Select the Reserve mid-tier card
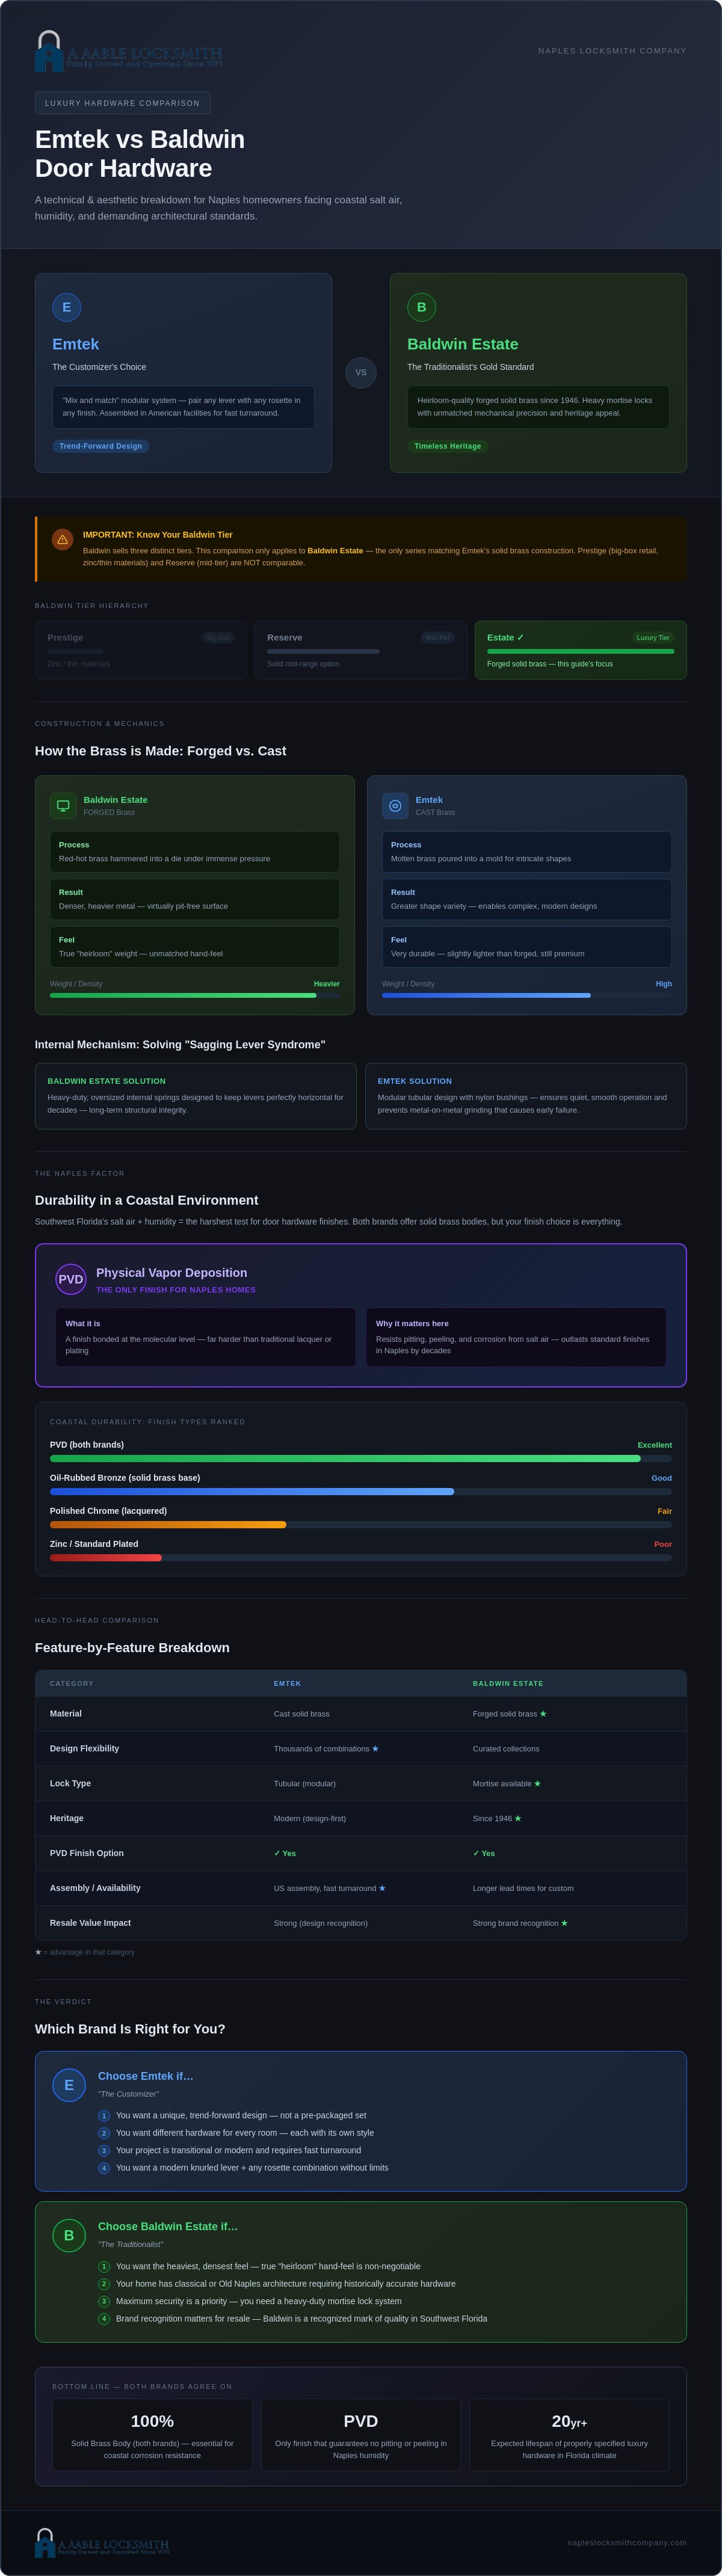This screenshot has height=2576, width=722. coord(361,650)
